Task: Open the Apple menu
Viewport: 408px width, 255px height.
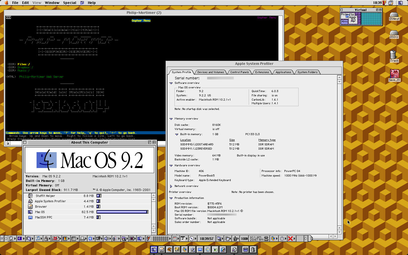Action: (x=6, y=3)
